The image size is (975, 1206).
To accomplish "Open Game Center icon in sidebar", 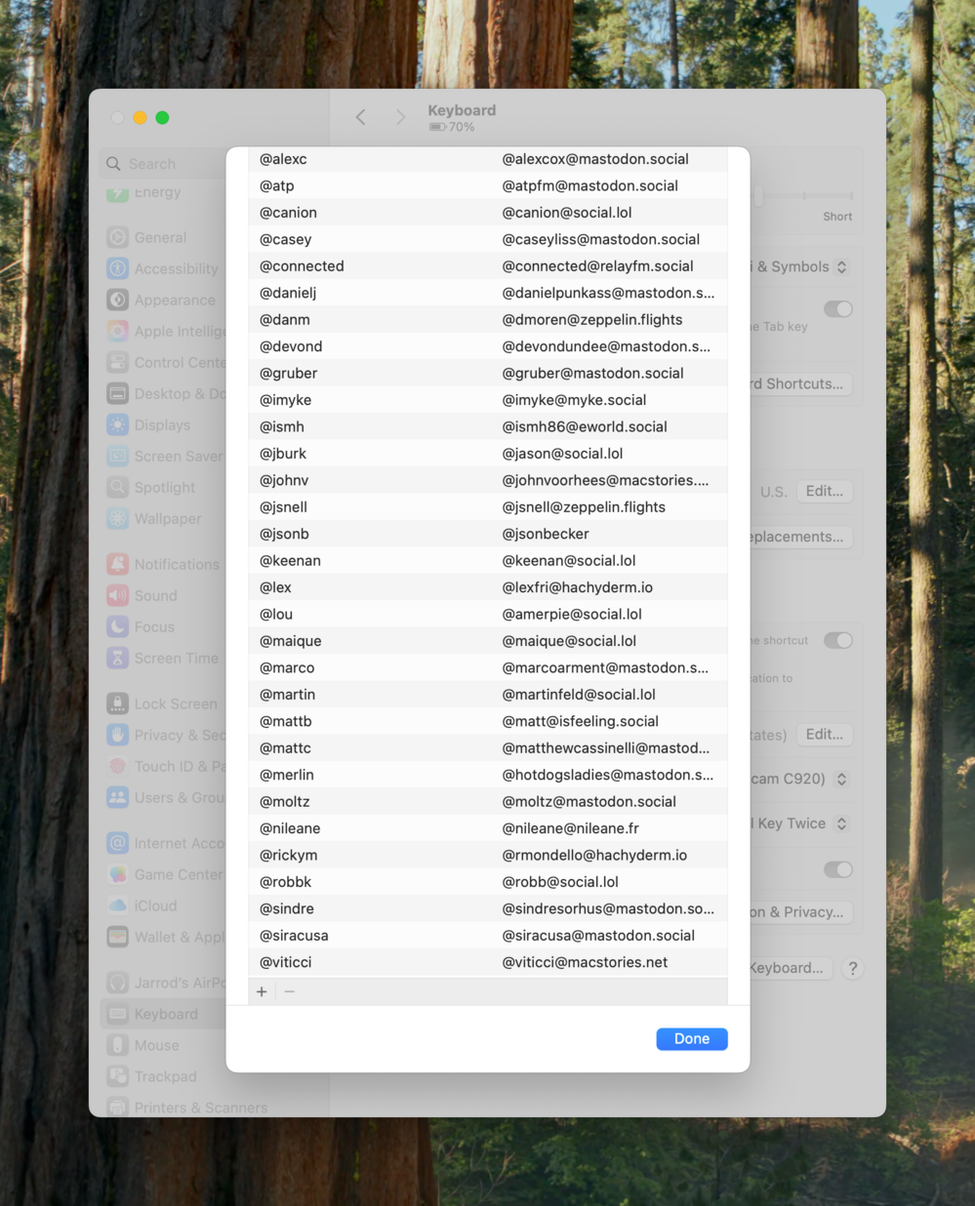I will point(118,874).
